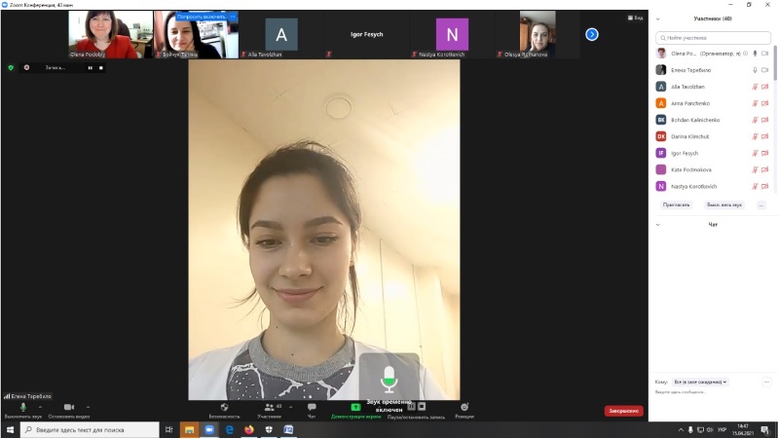Select Olena Podobiy's video thumbnail
The width and height of the screenshot is (779, 439).
point(110,34)
